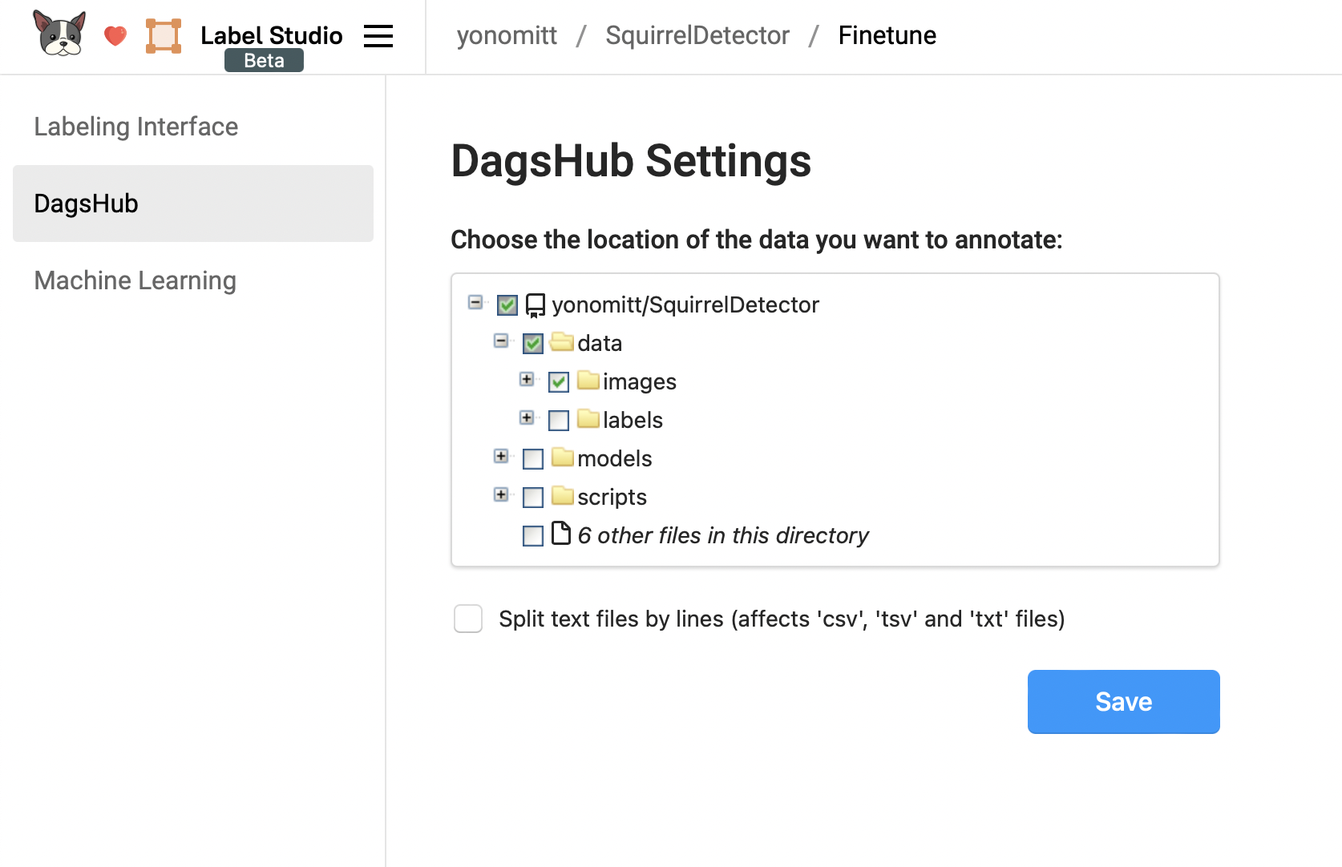This screenshot has height=867, width=1342.
Task: Open the hamburger menu
Action: click(x=378, y=35)
